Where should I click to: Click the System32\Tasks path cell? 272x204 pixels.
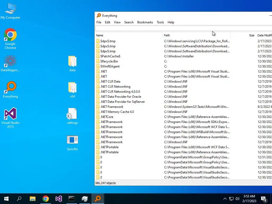click(x=196, y=107)
